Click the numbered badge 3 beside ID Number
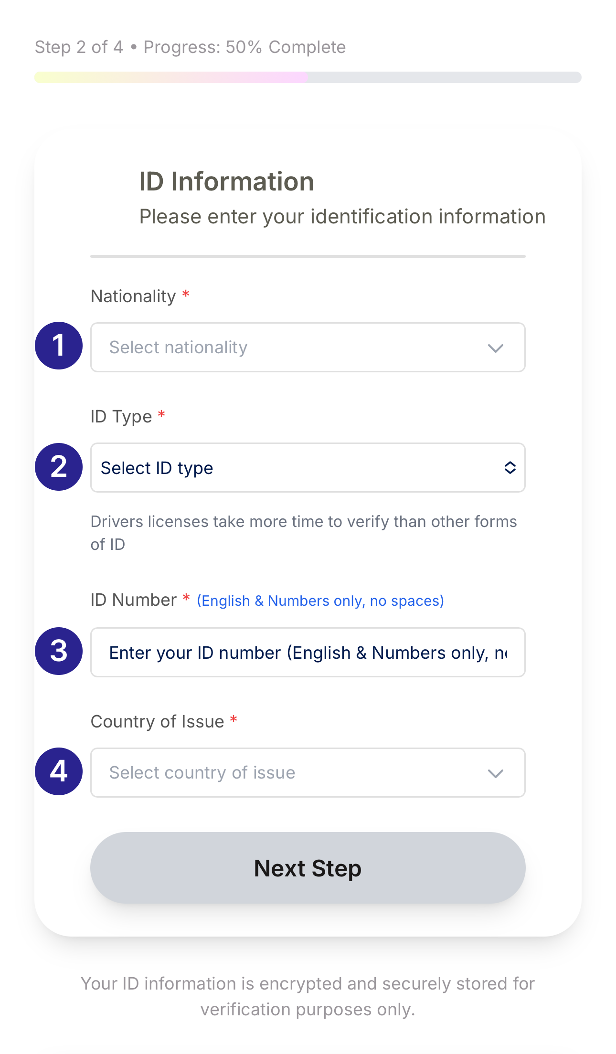The height and width of the screenshot is (1054, 616). point(59,651)
